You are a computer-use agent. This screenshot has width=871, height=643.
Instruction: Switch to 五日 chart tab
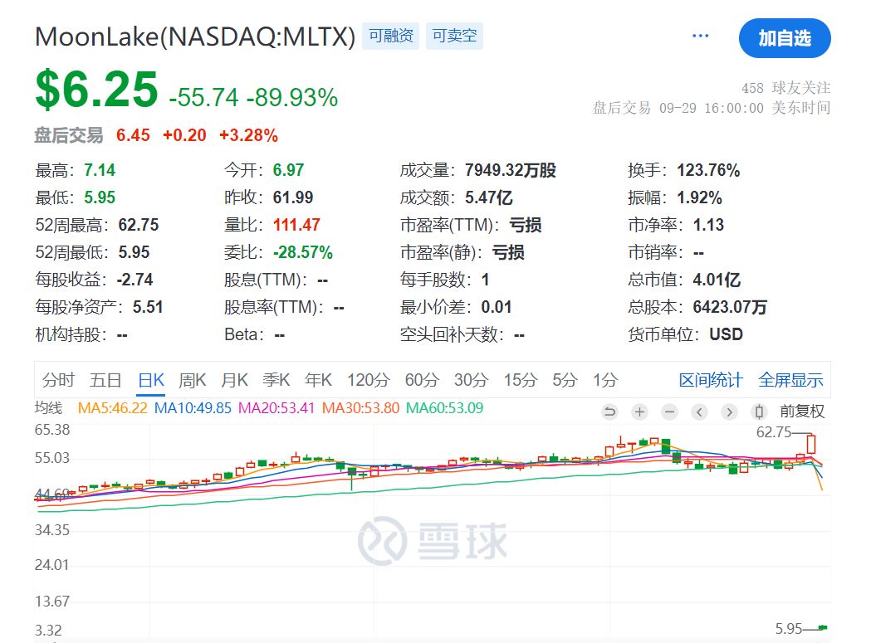coord(105,380)
